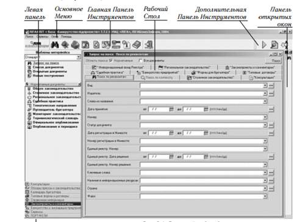Click the ellipsis button beside Статус документа
The image size is (308, 222).
[x=271, y=125]
